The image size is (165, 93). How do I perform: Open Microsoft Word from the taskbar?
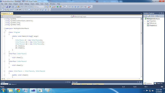pyautogui.click(x=26, y=91)
